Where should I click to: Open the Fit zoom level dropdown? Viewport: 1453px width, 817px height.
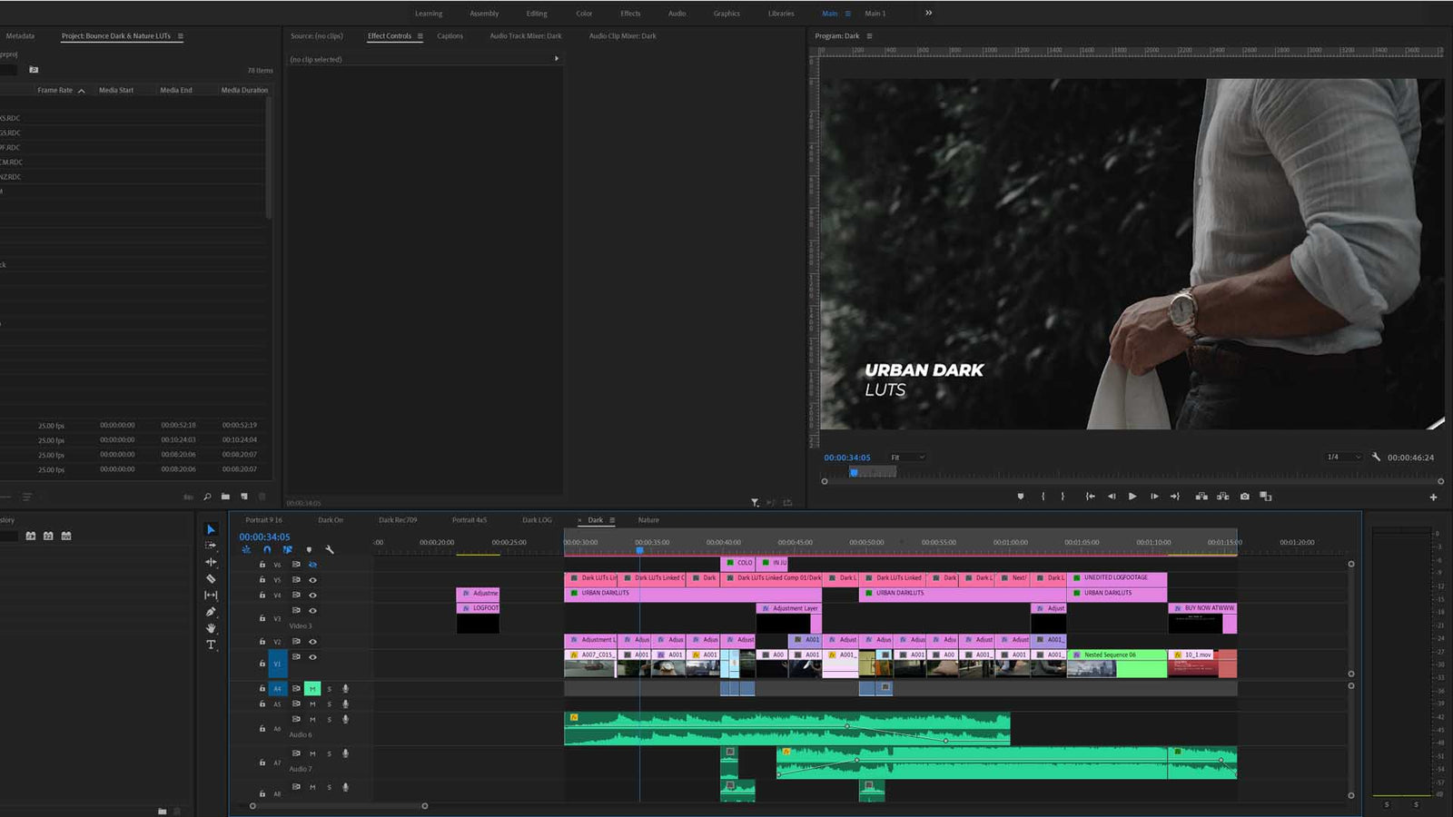pos(907,457)
